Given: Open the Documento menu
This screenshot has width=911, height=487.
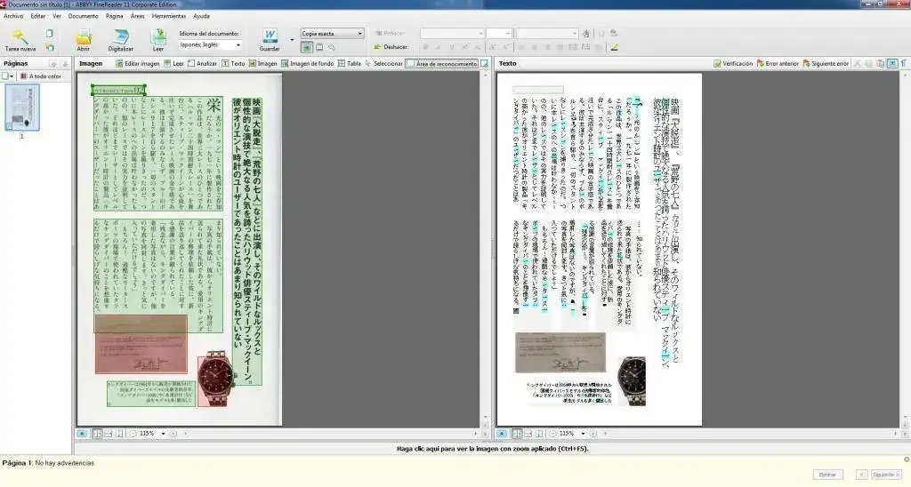Looking at the screenshot, I should pyautogui.click(x=83, y=16).
